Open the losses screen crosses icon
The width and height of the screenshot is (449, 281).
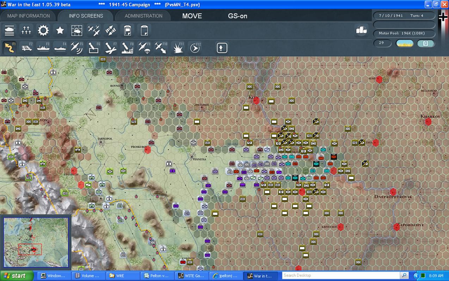(26, 31)
